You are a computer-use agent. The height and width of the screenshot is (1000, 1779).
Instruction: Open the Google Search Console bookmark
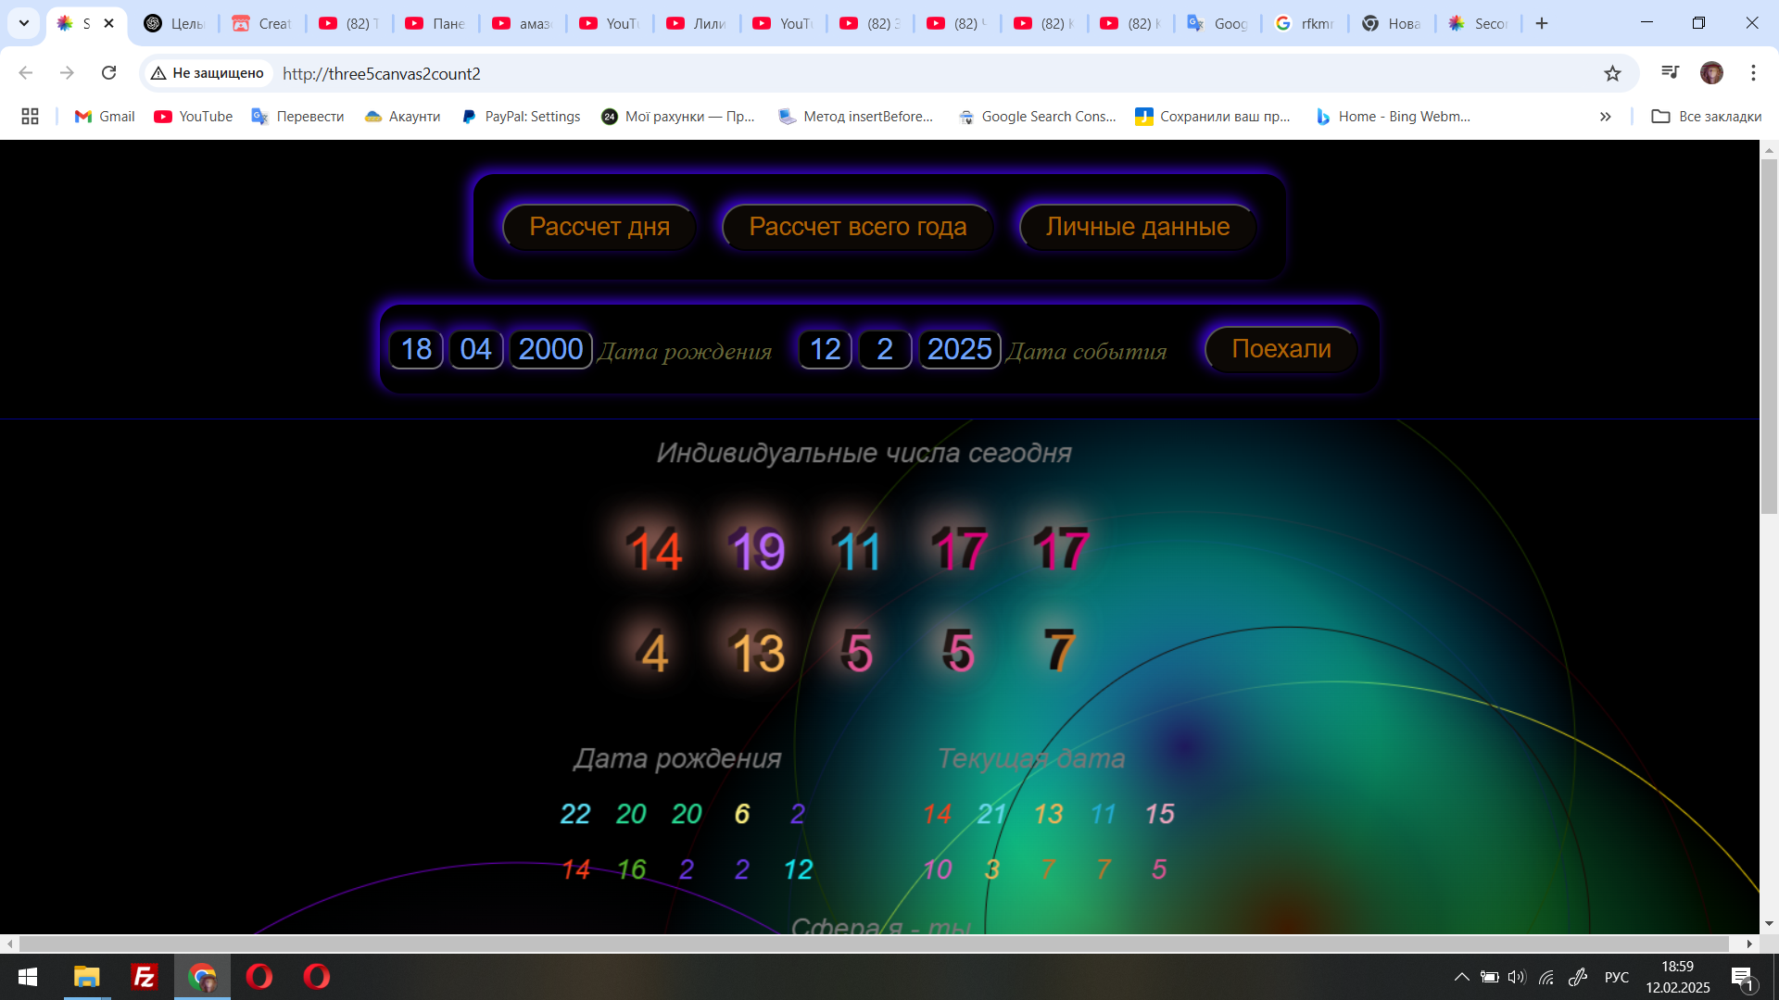pos(1037,116)
